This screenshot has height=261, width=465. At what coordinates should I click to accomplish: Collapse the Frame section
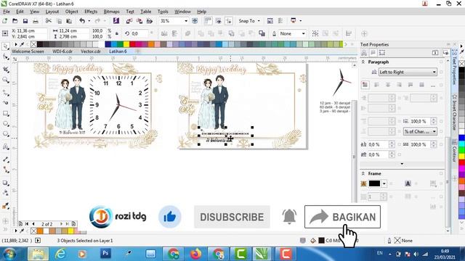tap(363, 173)
